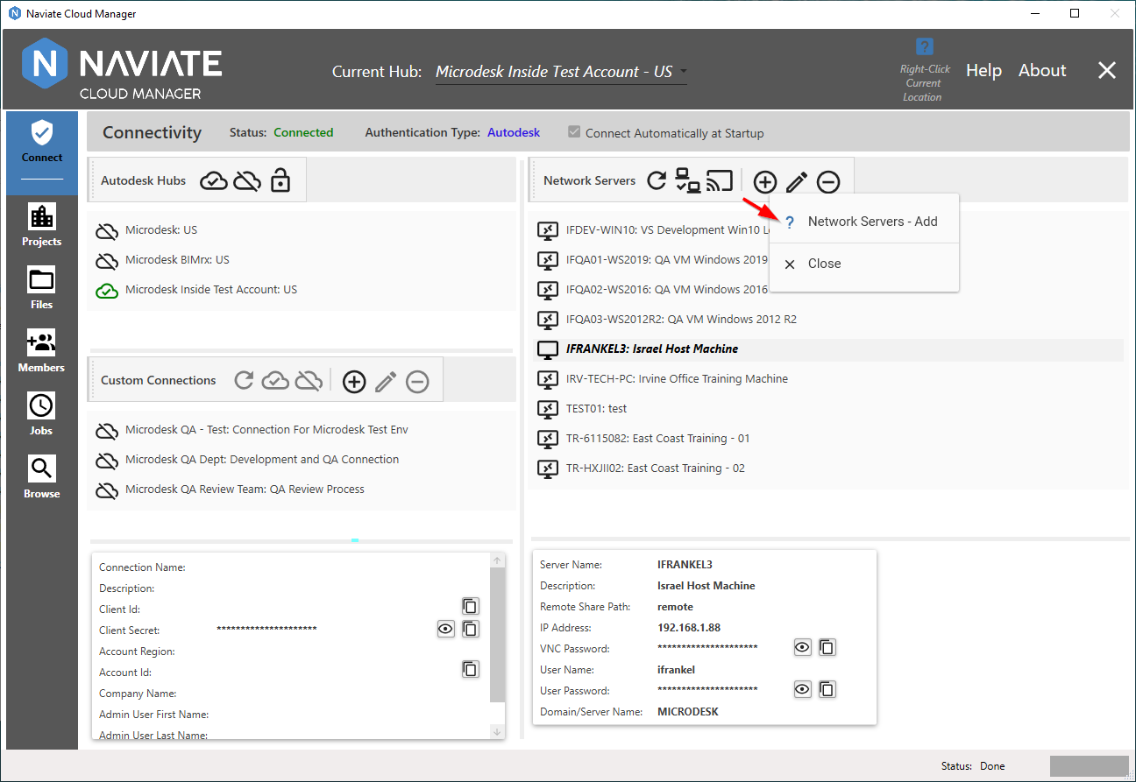The width and height of the screenshot is (1136, 782).
Task: Show the Client Secret value
Action: pos(446,628)
